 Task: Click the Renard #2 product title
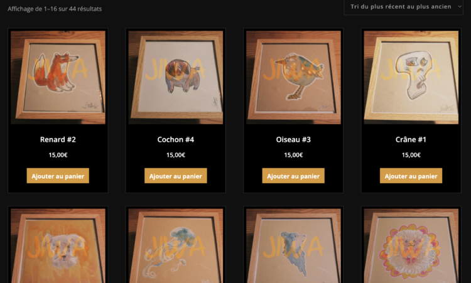58,139
